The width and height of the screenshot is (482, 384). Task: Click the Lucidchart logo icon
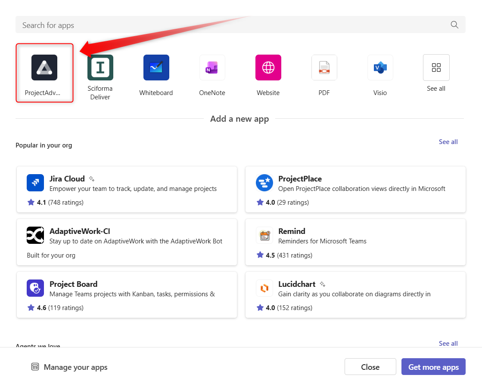tap(264, 288)
